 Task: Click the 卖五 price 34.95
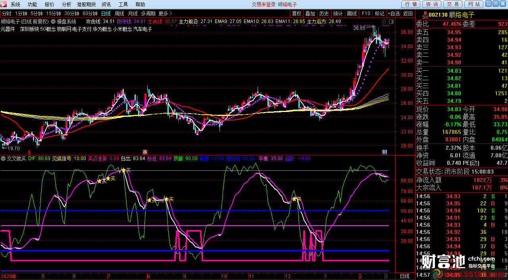point(454,33)
